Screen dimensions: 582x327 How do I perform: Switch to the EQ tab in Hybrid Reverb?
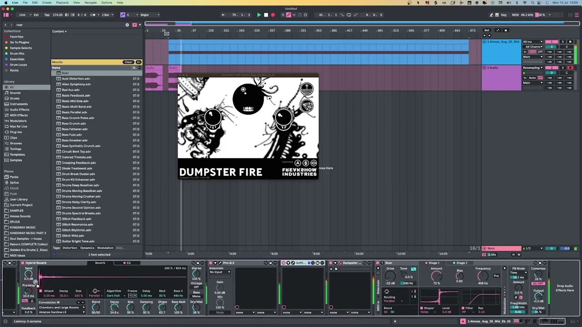point(128,263)
